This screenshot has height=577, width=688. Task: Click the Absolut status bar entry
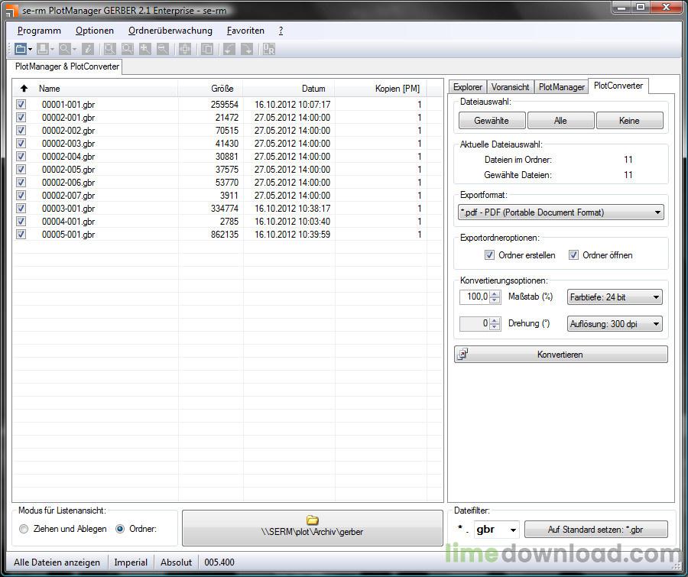click(x=176, y=562)
